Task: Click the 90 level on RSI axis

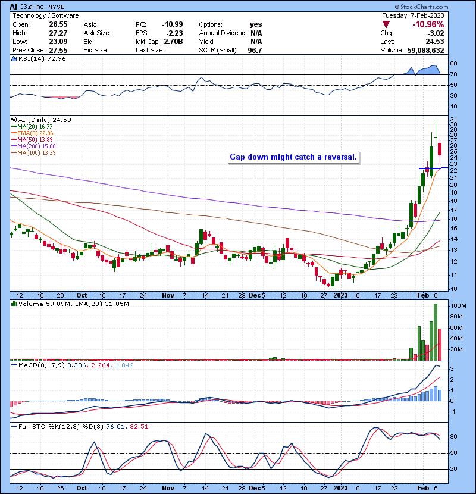Action: click(x=453, y=64)
